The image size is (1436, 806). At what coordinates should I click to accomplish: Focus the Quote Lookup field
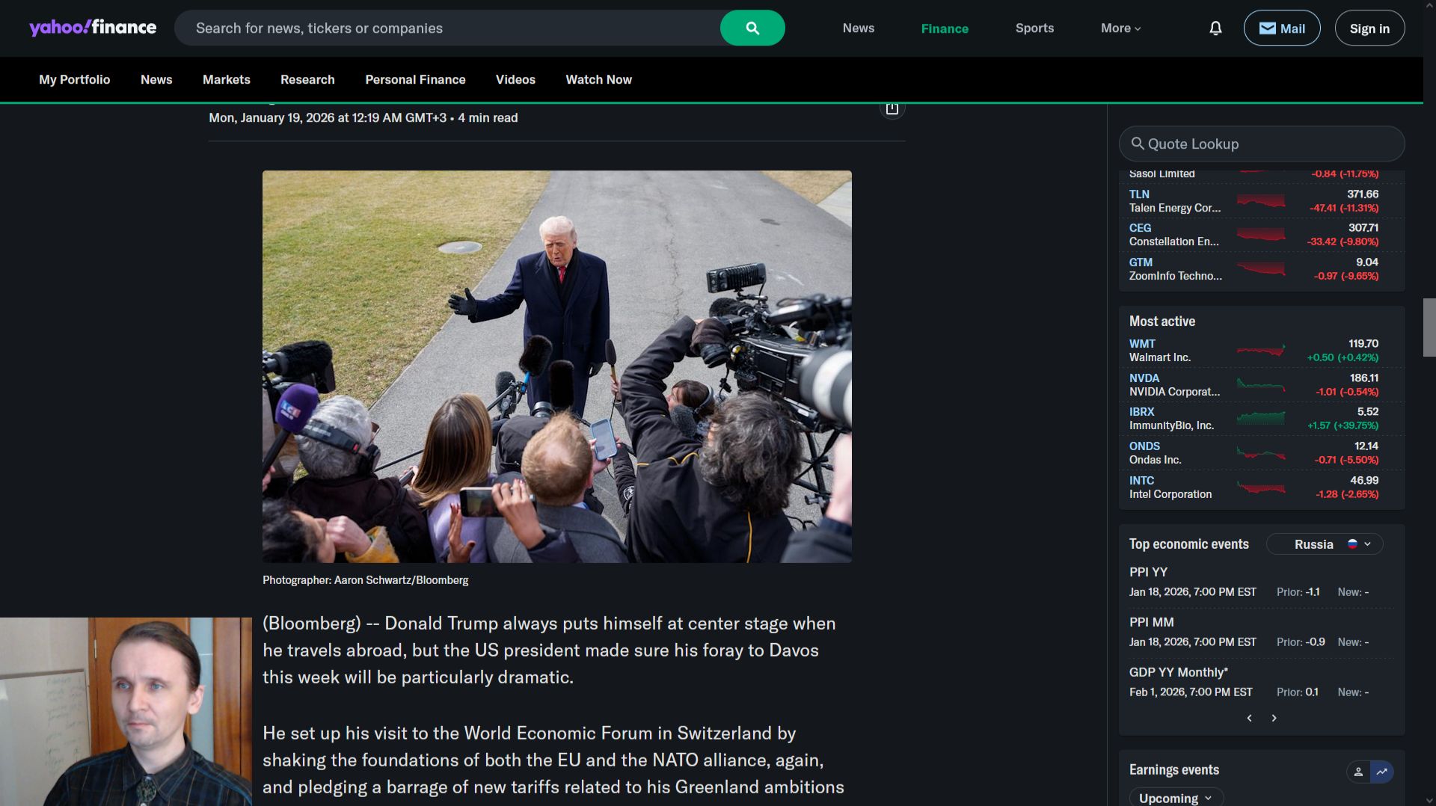tap(1261, 144)
